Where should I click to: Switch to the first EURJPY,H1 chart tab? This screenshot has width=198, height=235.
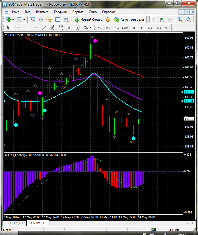[15, 223]
